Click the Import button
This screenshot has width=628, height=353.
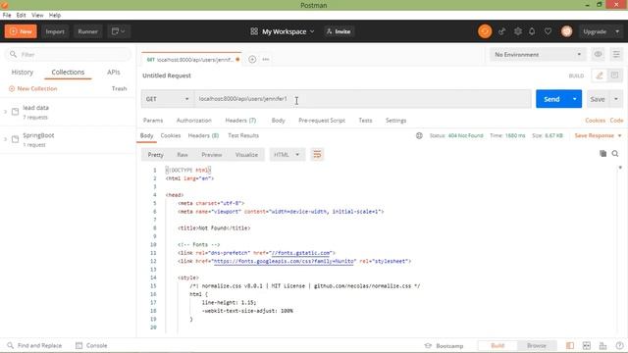pyautogui.click(x=55, y=31)
